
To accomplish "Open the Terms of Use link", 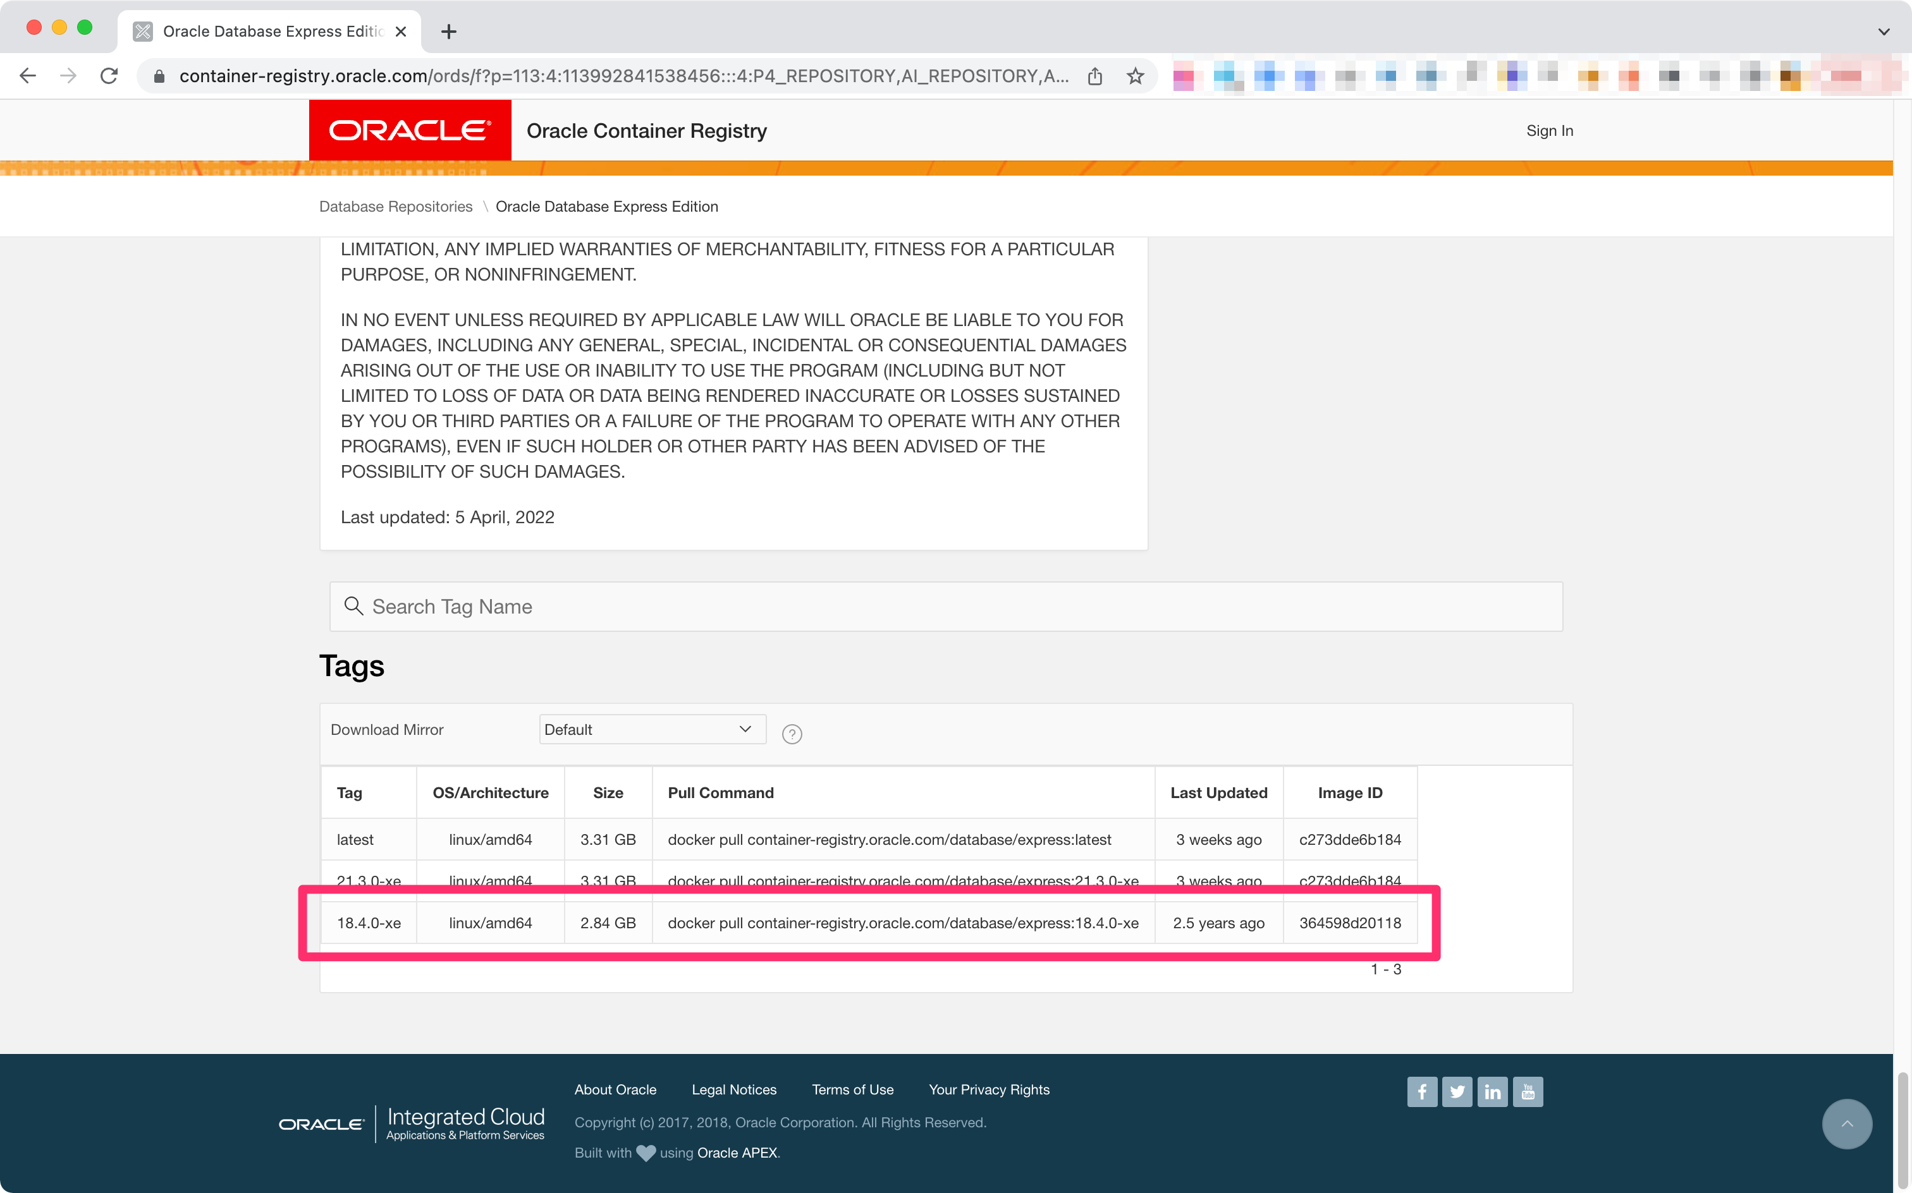I will coord(852,1089).
